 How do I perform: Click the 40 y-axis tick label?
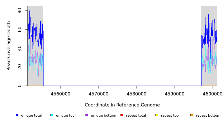(x=19, y=48)
